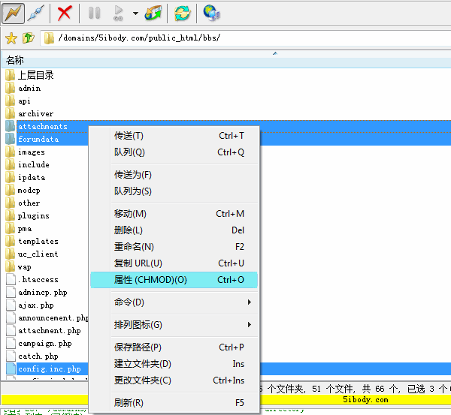Screen dimensions: 451x415
Task: Select the admin folder in file list
Action: pos(29,88)
